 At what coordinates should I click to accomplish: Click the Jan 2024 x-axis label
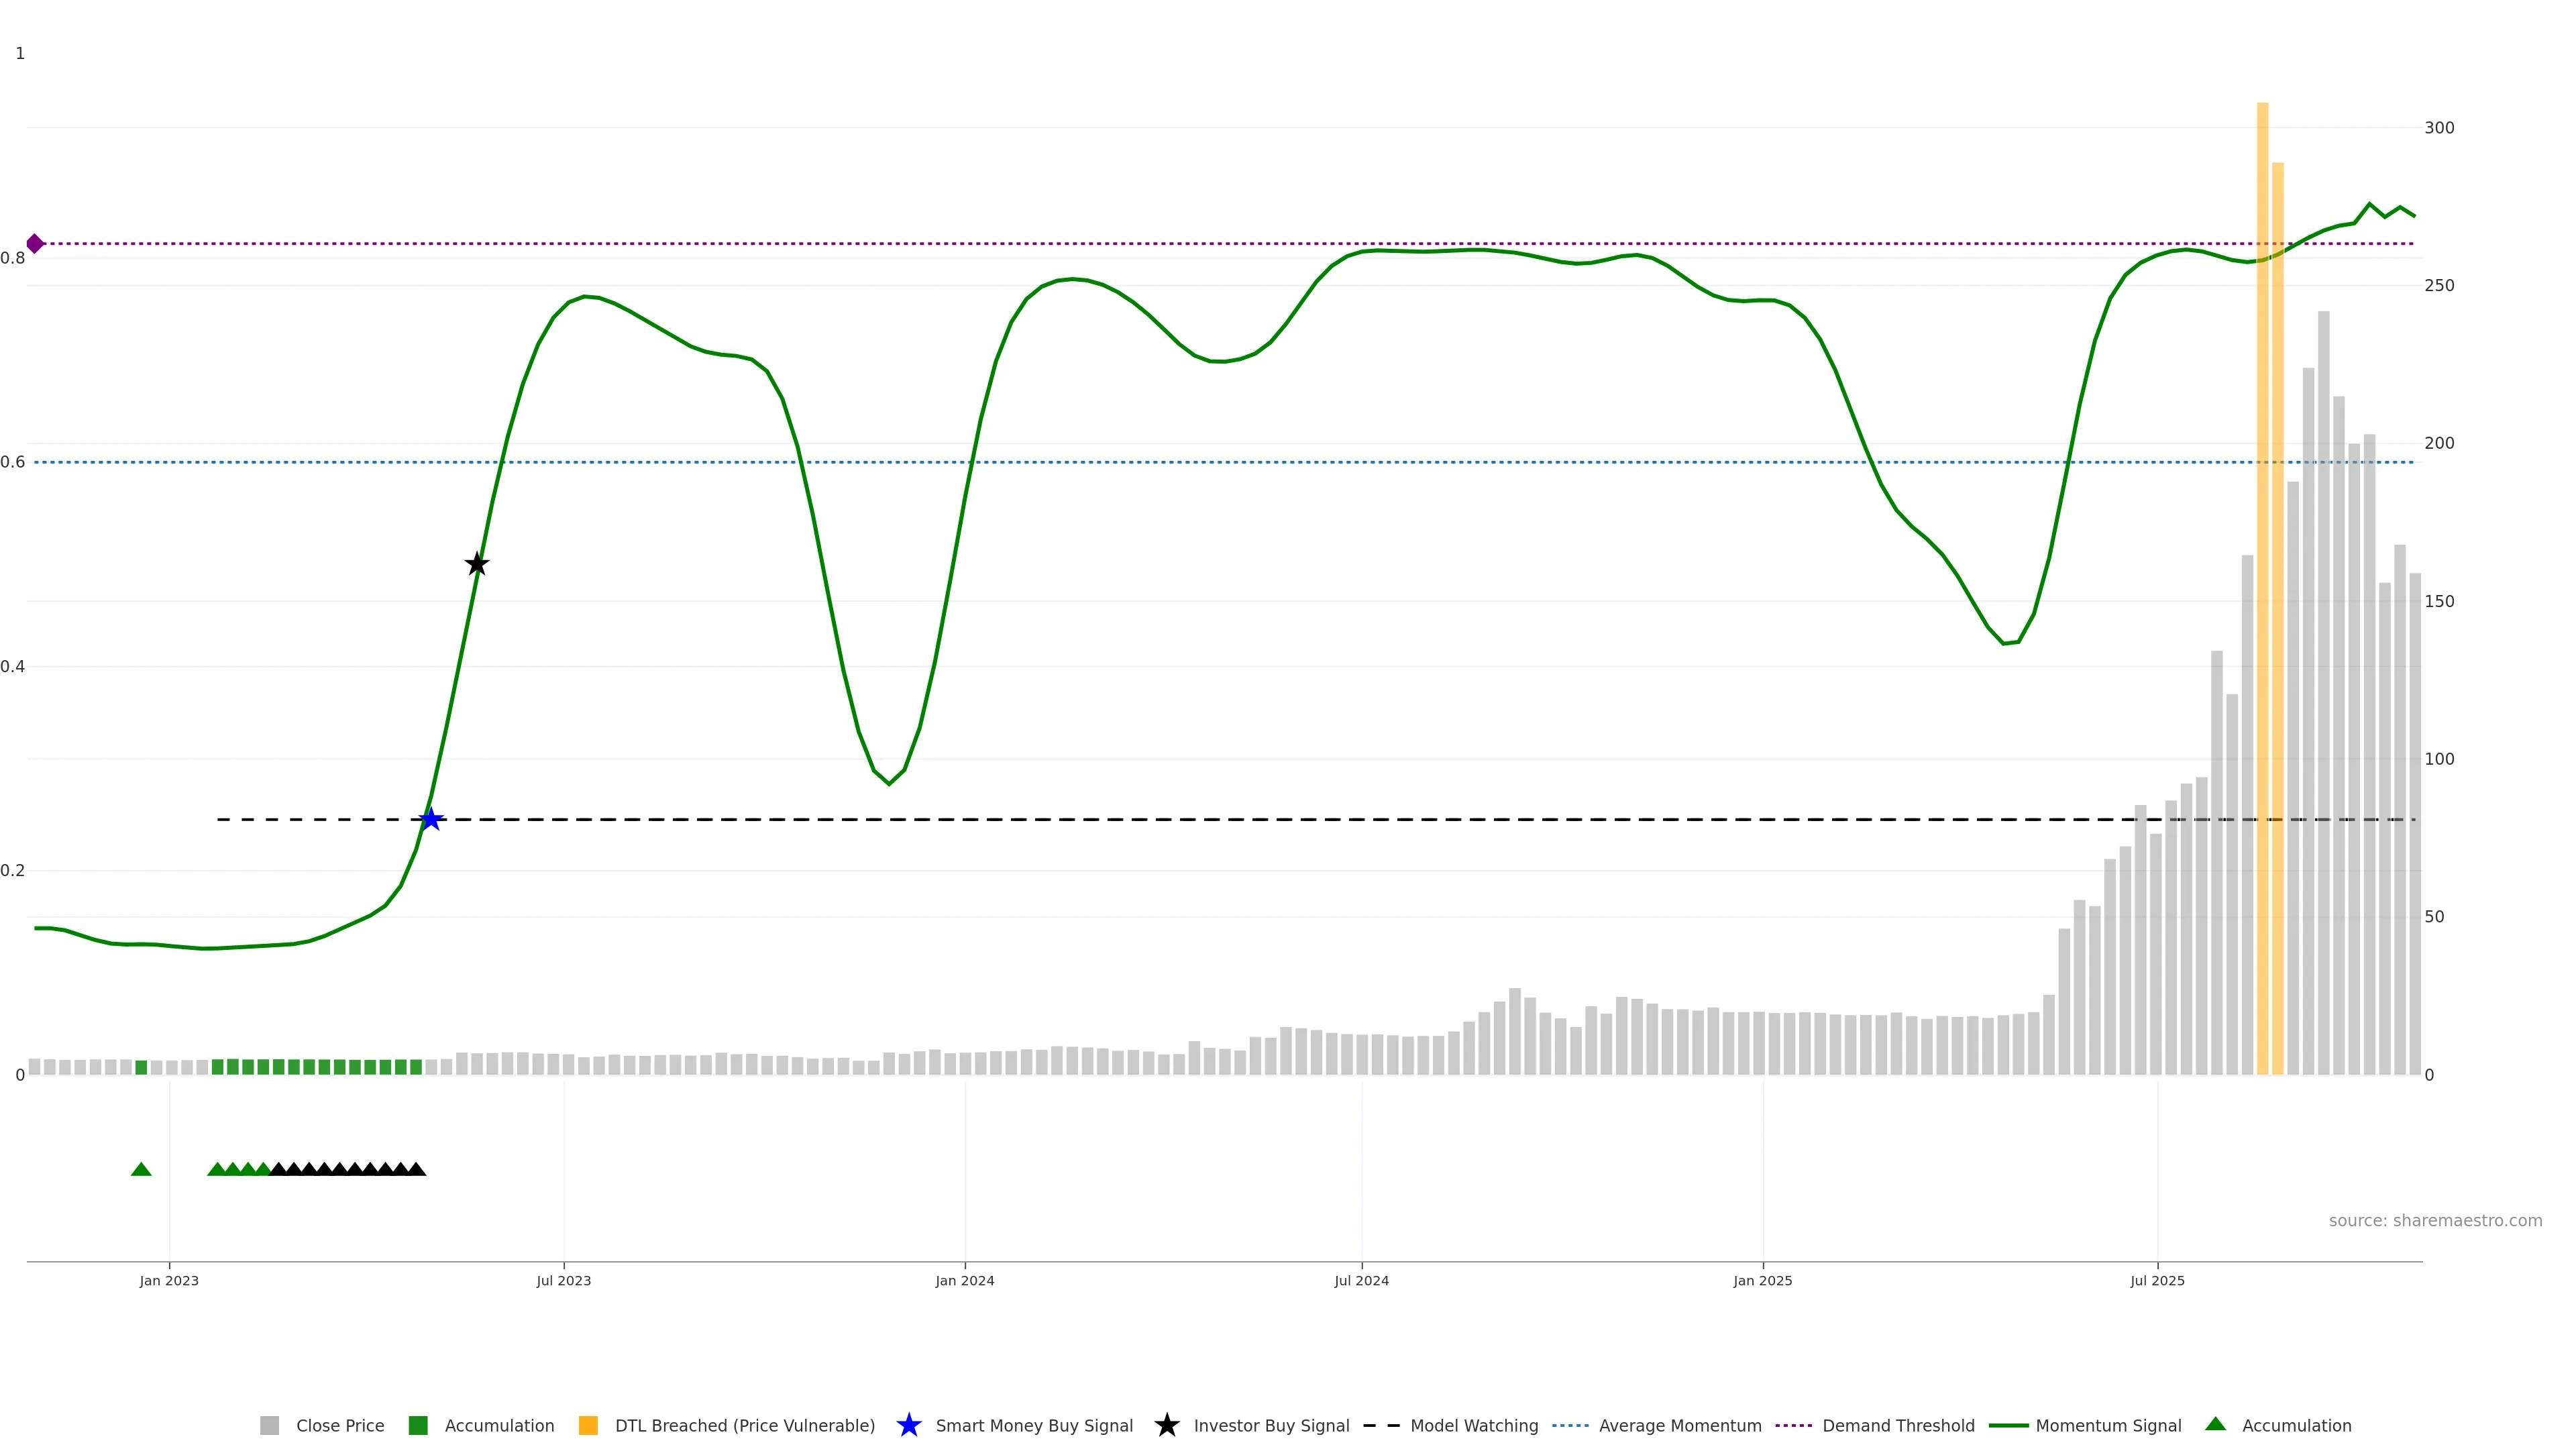964,1281
